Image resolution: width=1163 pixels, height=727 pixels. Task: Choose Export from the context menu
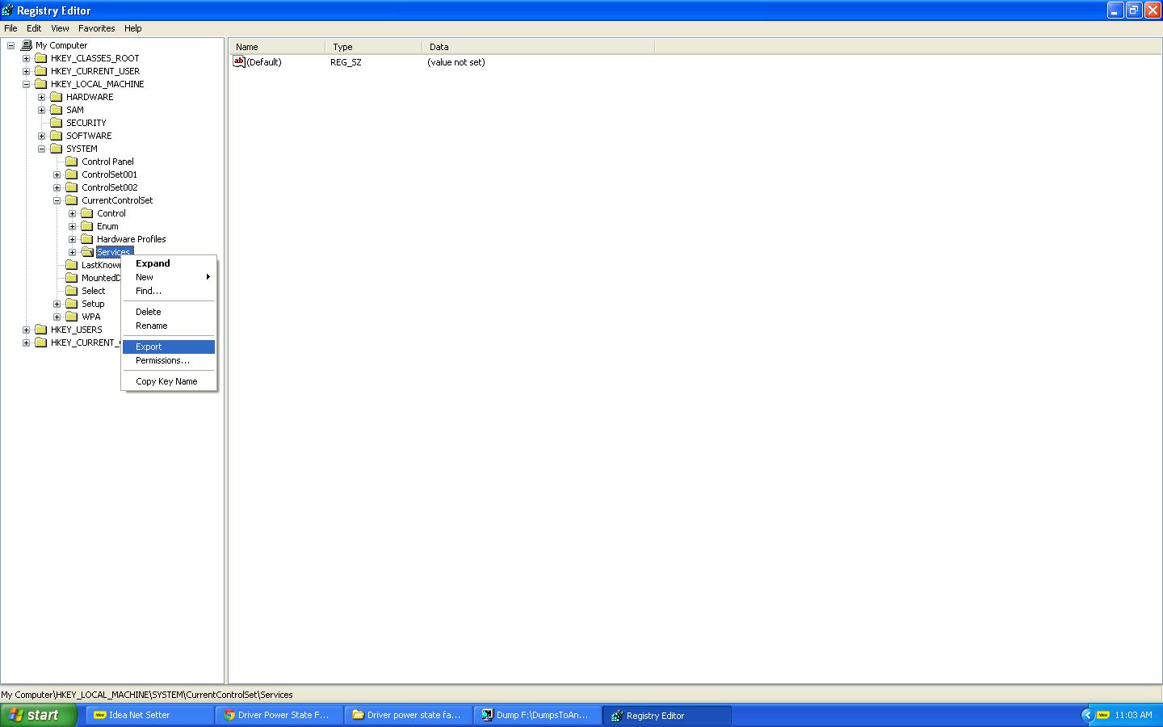(148, 346)
